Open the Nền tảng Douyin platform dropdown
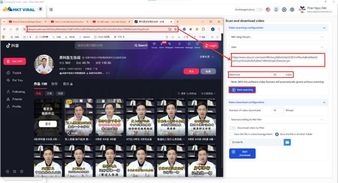Viewport: 338px width, 183px height. (277, 37)
